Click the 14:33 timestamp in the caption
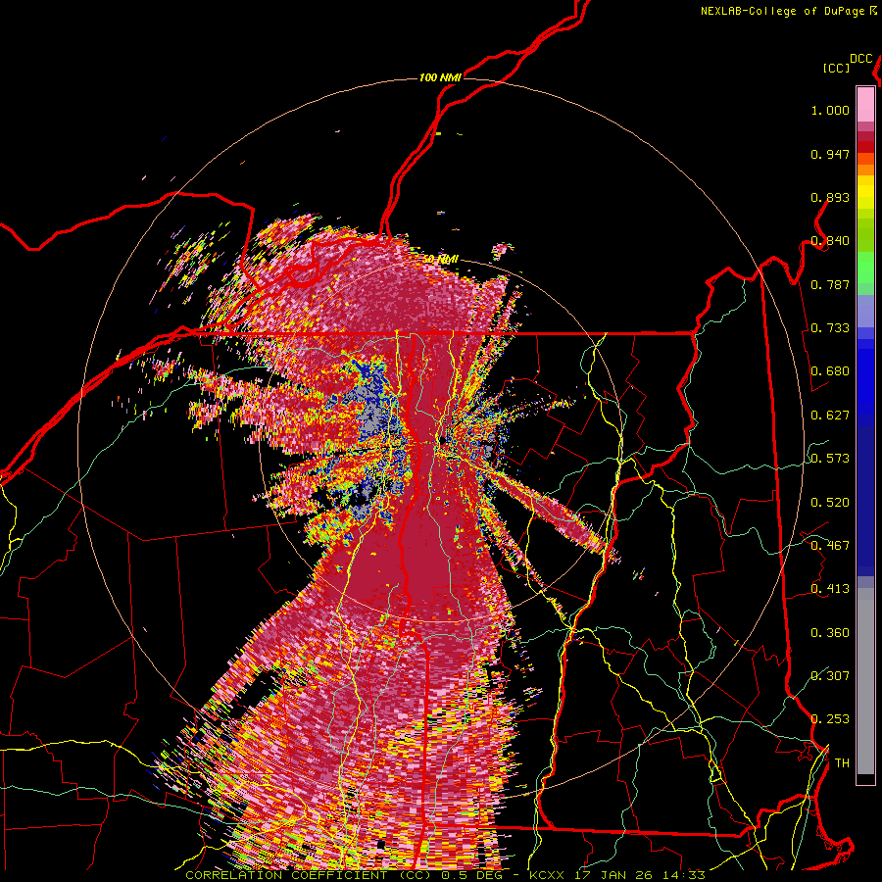The width and height of the screenshot is (882, 882). 682,875
